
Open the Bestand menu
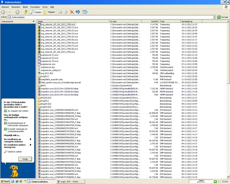point(5,7)
